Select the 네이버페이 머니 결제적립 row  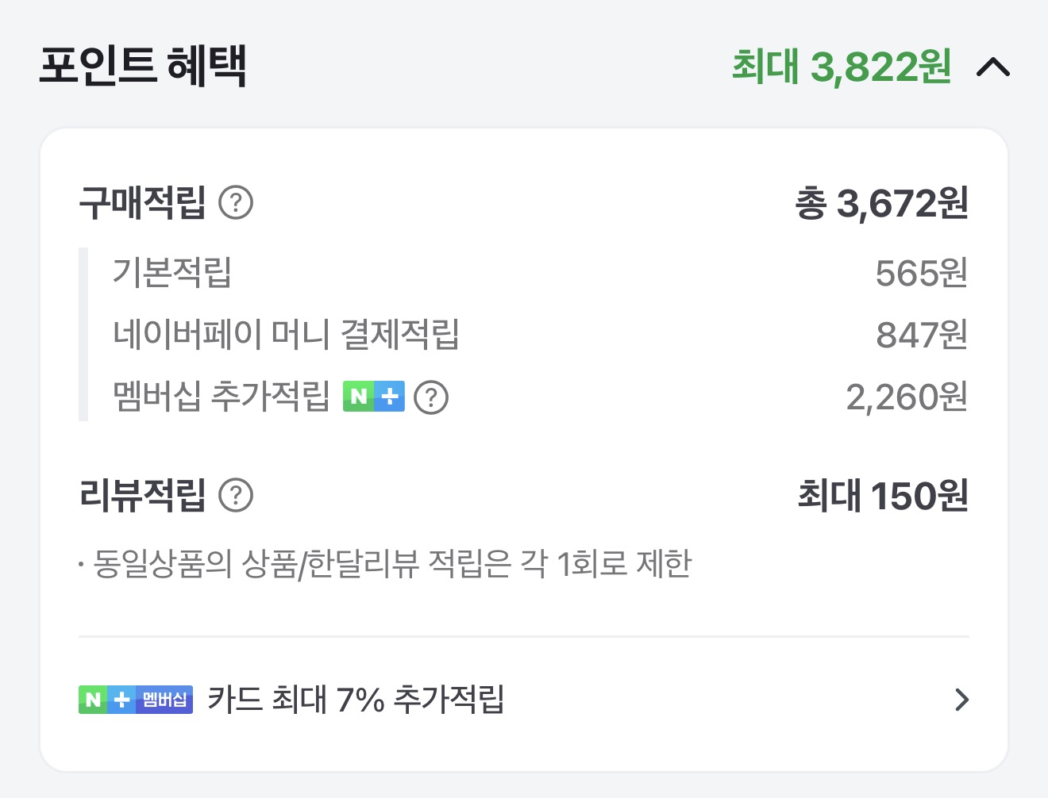point(286,334)
